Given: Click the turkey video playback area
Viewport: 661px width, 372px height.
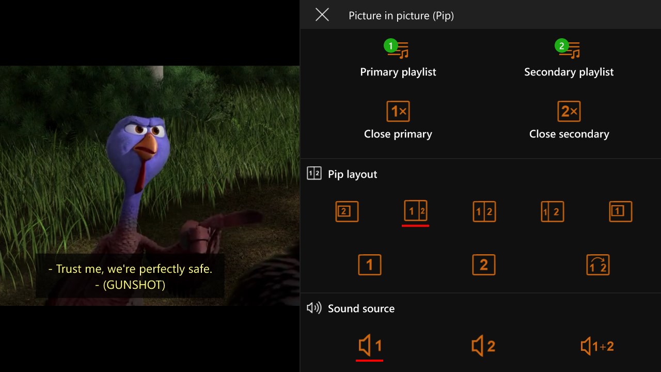Looking at the screenshot, I should tap(150, 185).
